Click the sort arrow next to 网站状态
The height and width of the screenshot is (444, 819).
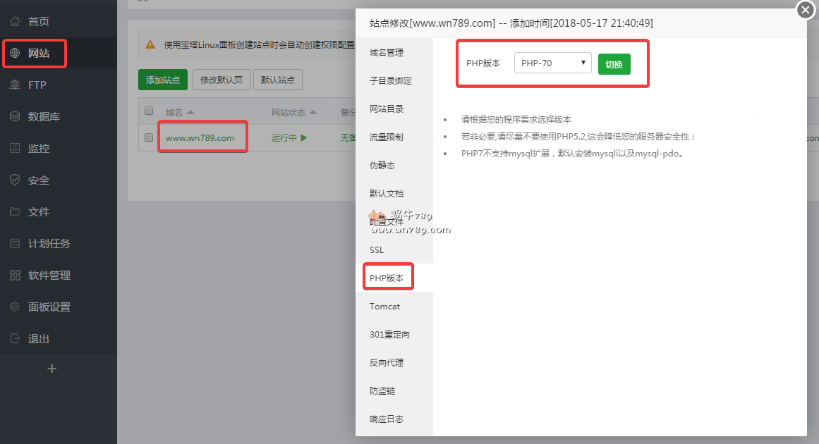pyautogui.click(x=313, y=112)
